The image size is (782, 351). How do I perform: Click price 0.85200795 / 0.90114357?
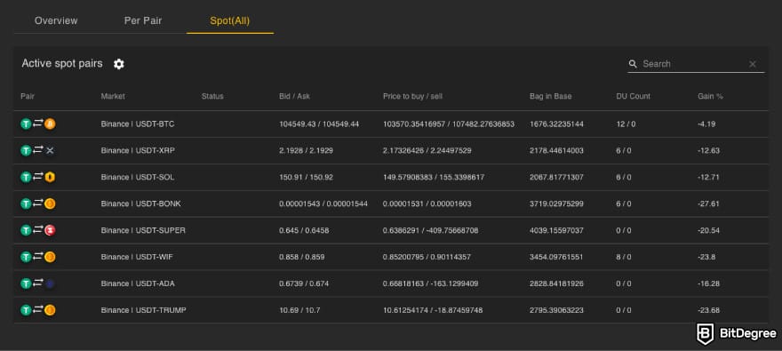[427, 257]
